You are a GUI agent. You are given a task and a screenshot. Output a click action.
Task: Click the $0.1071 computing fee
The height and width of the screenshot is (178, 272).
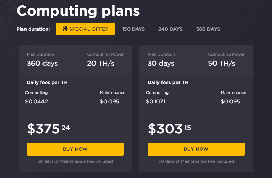(155, 101)
